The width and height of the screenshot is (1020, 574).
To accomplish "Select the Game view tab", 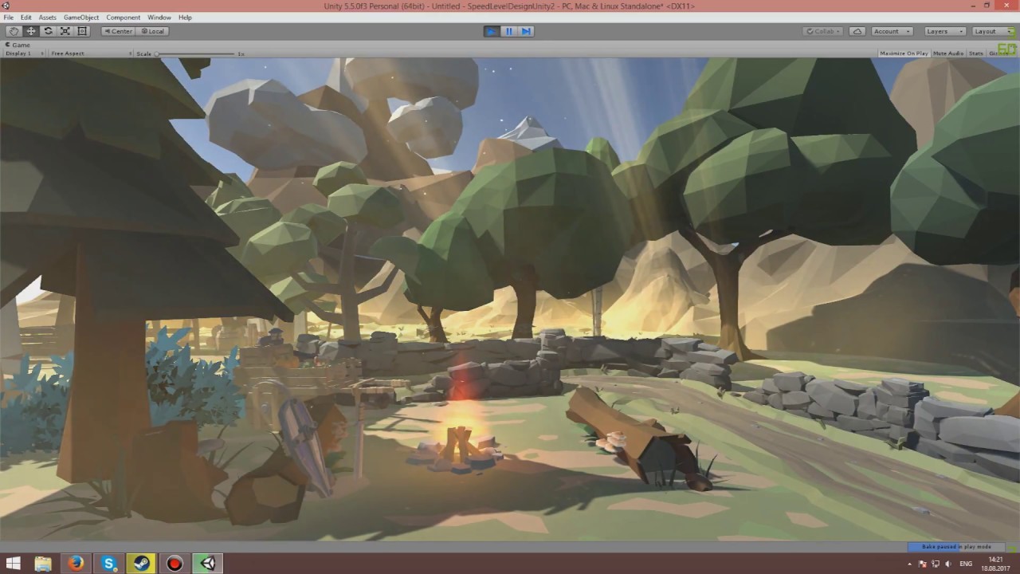I will pyautogui.click(x=18, y=45).
